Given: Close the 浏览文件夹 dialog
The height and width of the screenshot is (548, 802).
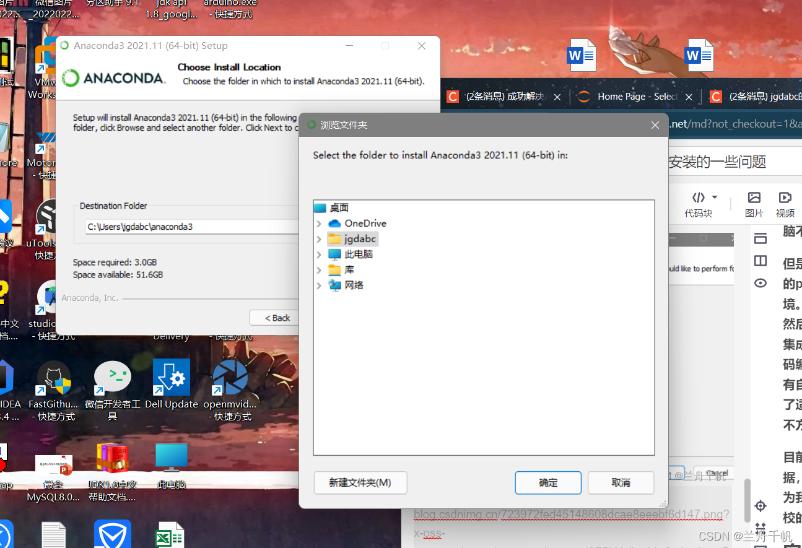Looking at the screenshot, I should (x=655, y=125).
